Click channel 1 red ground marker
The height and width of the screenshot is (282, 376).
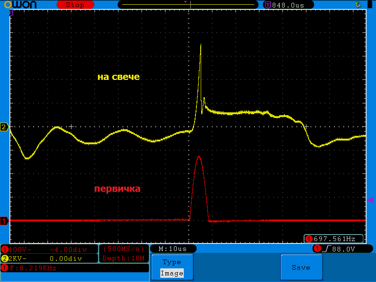4,221
